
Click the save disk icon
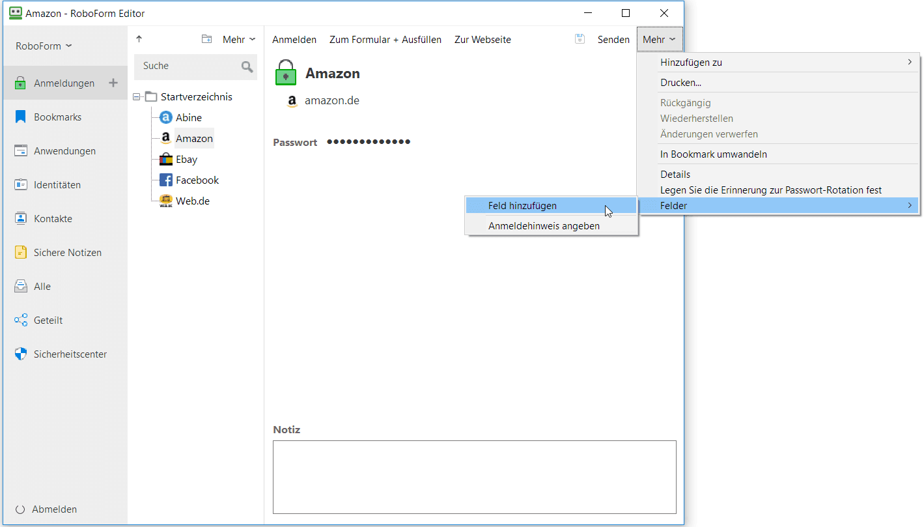[x=580, y=39]
